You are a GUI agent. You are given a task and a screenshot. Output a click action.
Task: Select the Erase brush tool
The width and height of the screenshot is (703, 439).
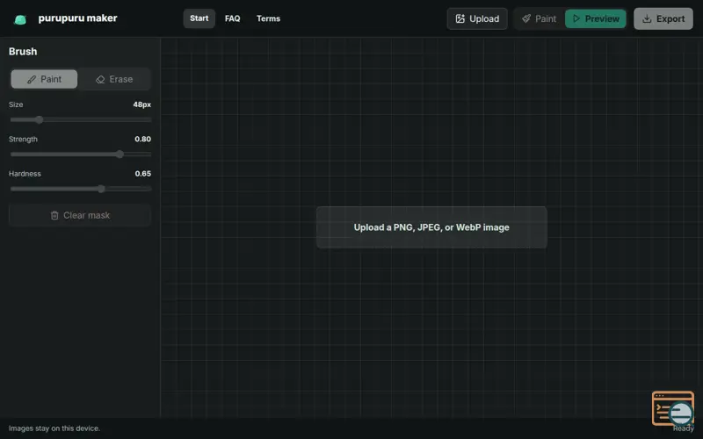(114, 79)
